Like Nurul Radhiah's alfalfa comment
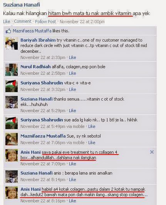The height and width of the screenshot is (205, 166). (x=72, y=73)
